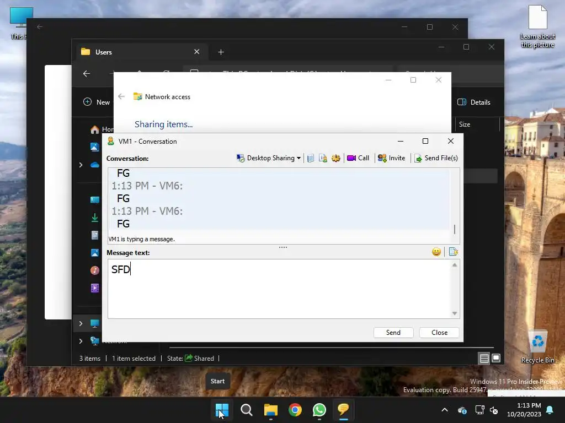Image resolution: width=565 pixels, height=423 pixels.
Task: Click the second '1:13 PM - VM6:' timestamp line
Action: coord(147,211)
